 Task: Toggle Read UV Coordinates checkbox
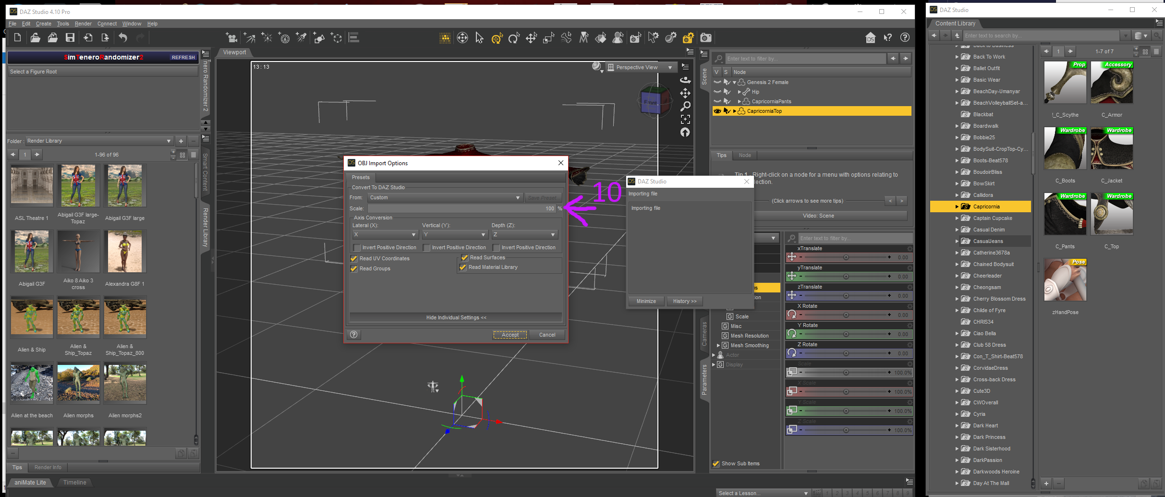354,258
